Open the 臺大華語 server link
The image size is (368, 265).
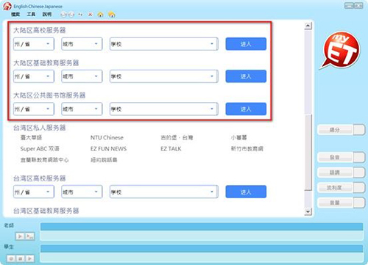[x=31, y=137]
